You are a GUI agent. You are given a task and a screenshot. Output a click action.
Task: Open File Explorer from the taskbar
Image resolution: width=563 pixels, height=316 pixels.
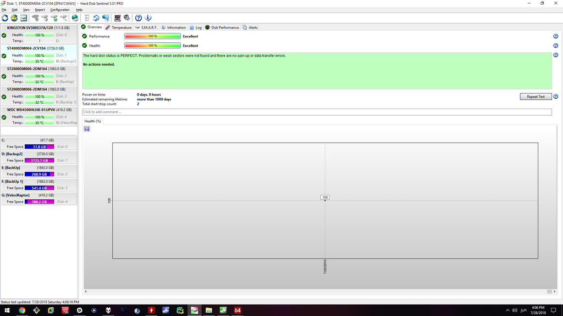click(208, 311)
